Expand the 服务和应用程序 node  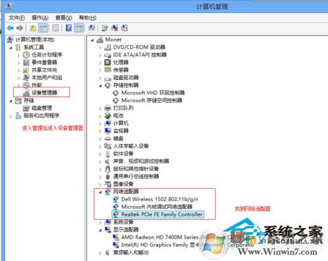pos(10,116)
